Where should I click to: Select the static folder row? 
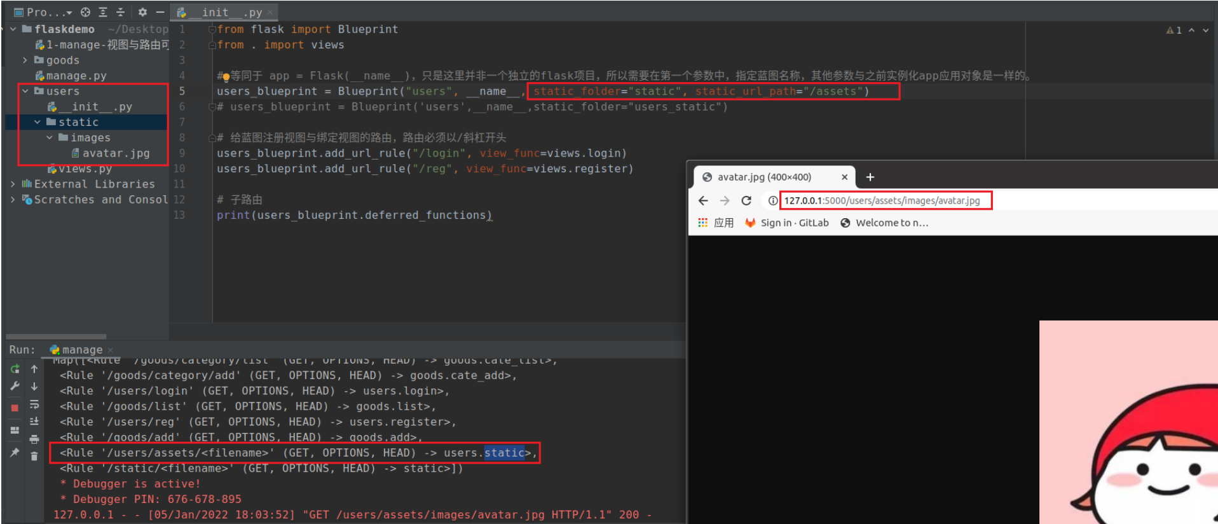pyautogui.click(x=86, y=122)
